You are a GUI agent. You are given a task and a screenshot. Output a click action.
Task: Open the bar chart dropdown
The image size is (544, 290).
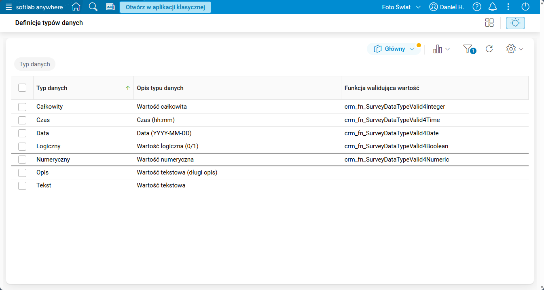(x=441, y=49)
